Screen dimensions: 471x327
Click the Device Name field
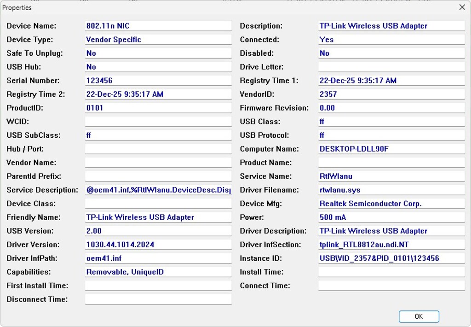click(x=158, y=26)
